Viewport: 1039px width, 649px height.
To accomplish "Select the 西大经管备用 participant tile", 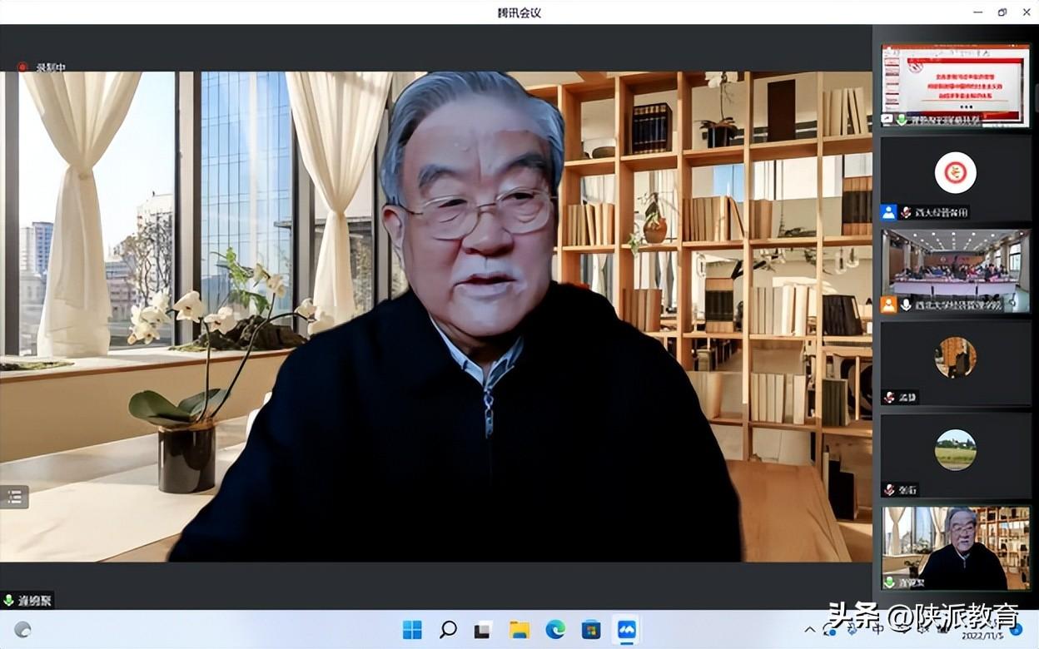I will [x=955, y=178].
